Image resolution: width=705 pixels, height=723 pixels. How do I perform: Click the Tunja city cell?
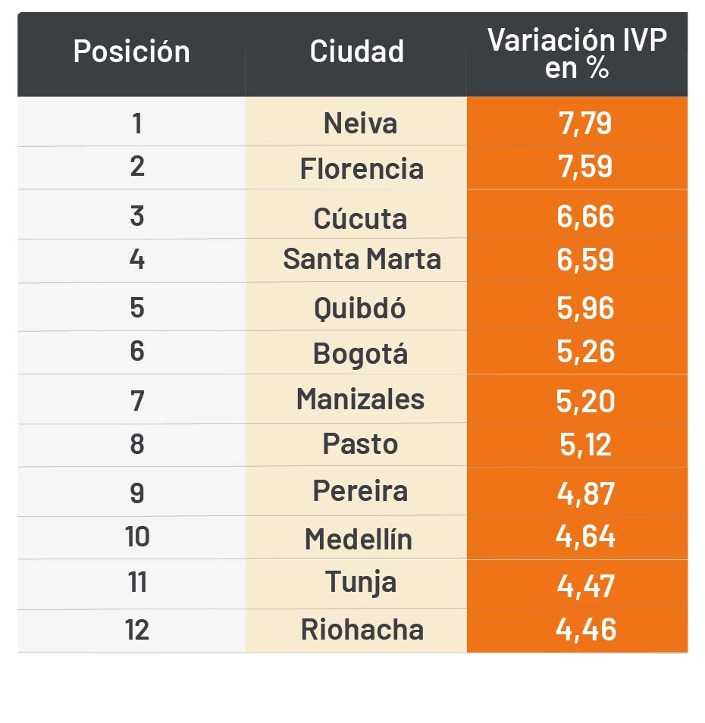pyautogui.click(x=361, y=582)
